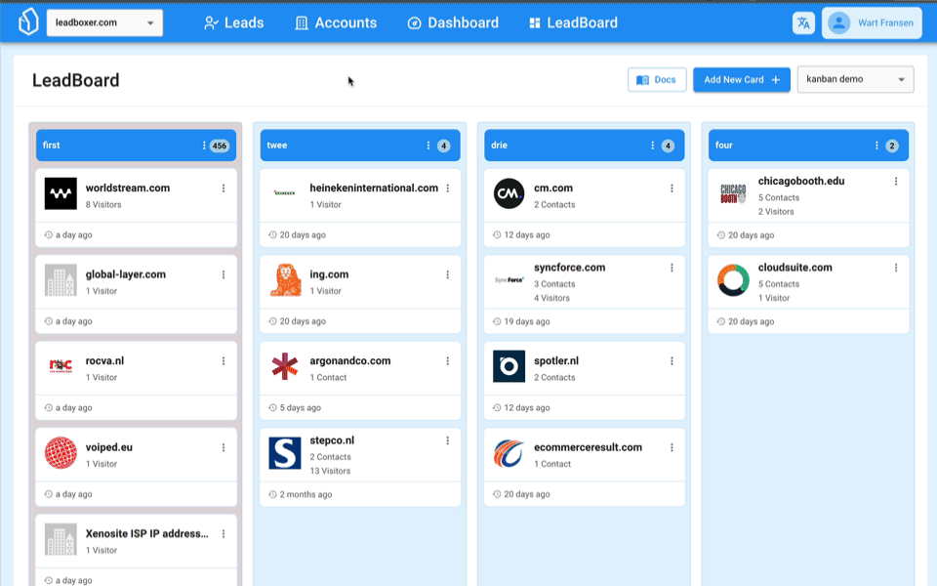Screen dimensions: 937x586
Task: Click '13 Visitors' on stepco.nl card
Action: 330,471
